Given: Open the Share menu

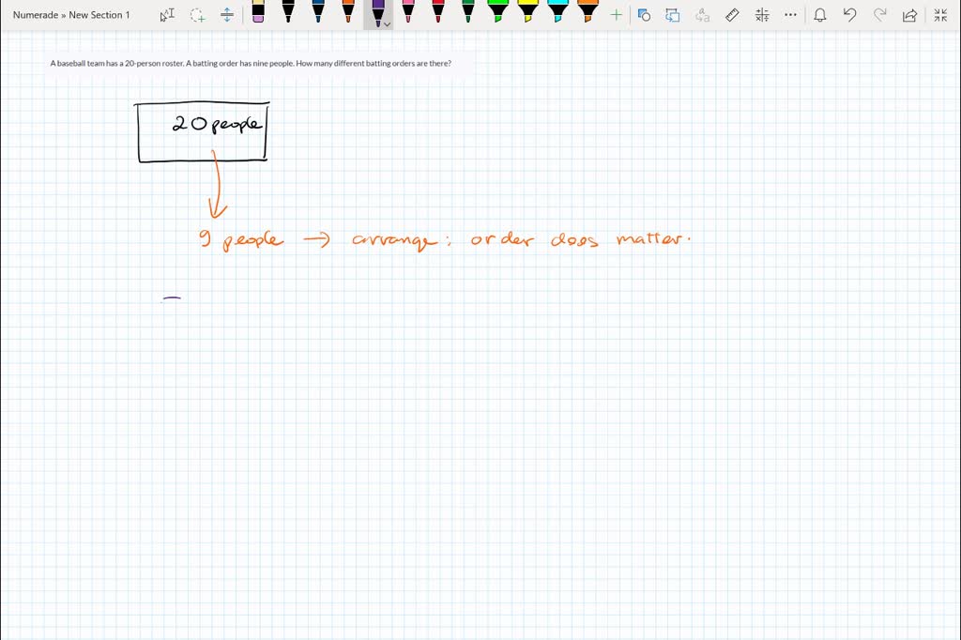Looking at the screenshot, I should point(909,15).
